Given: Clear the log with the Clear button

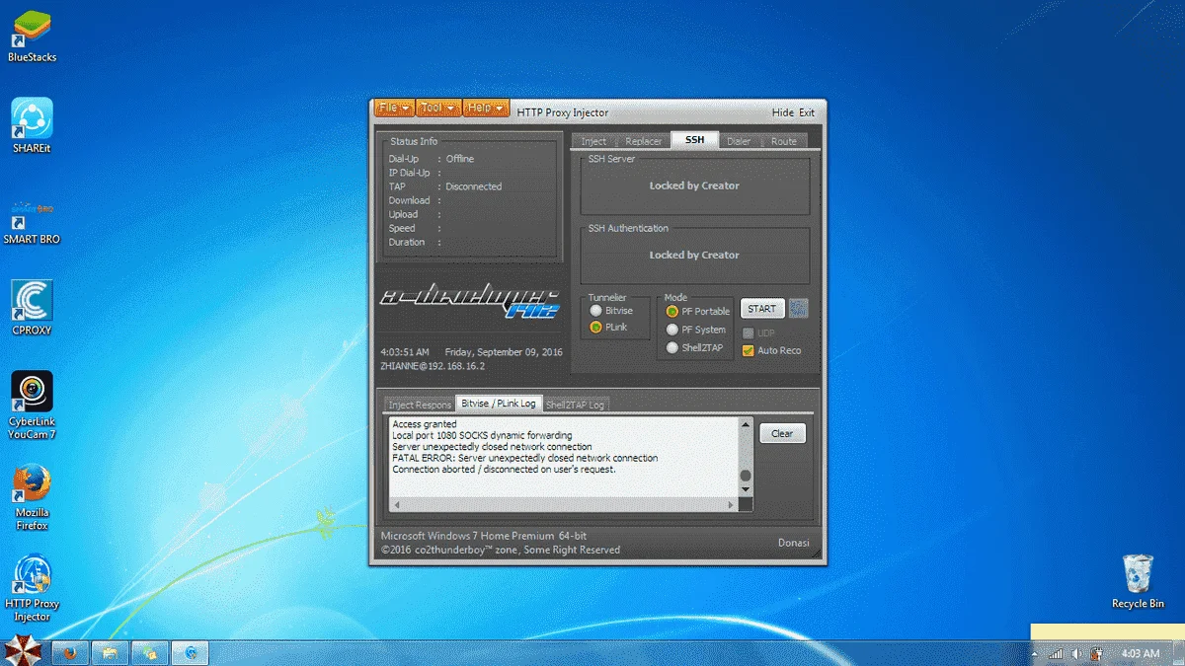Looking at the screenshot, I should click(782, 433).
